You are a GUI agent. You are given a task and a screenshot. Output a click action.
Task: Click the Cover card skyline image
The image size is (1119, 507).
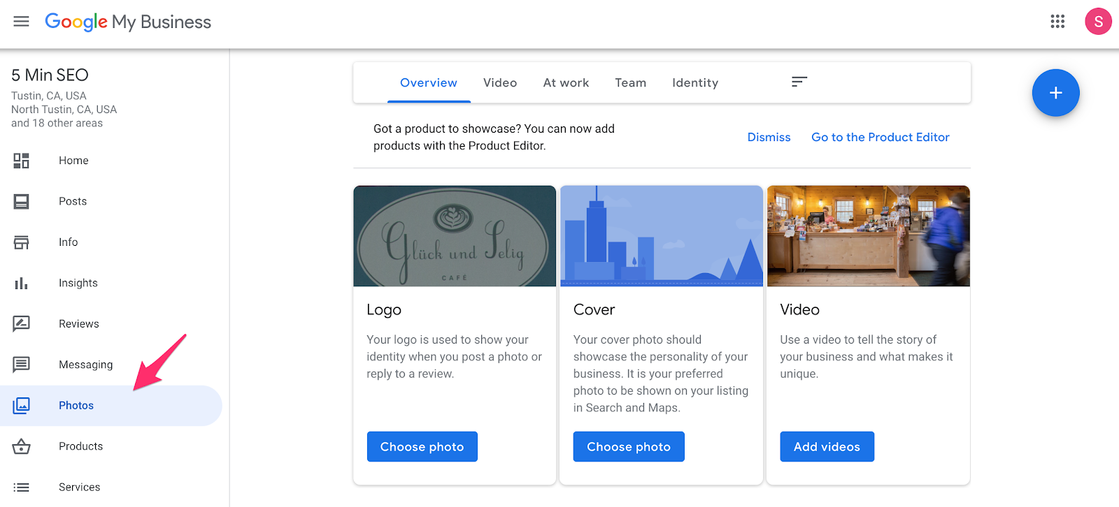662,236
